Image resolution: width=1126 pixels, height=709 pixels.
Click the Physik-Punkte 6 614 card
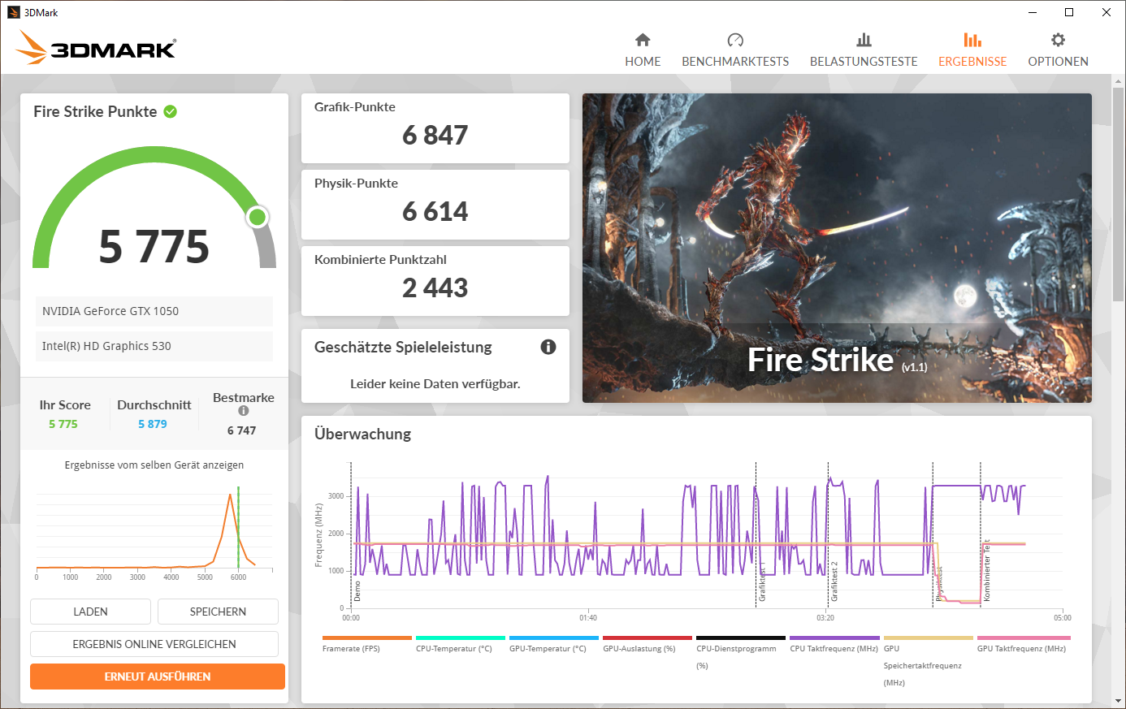[435, 205]
